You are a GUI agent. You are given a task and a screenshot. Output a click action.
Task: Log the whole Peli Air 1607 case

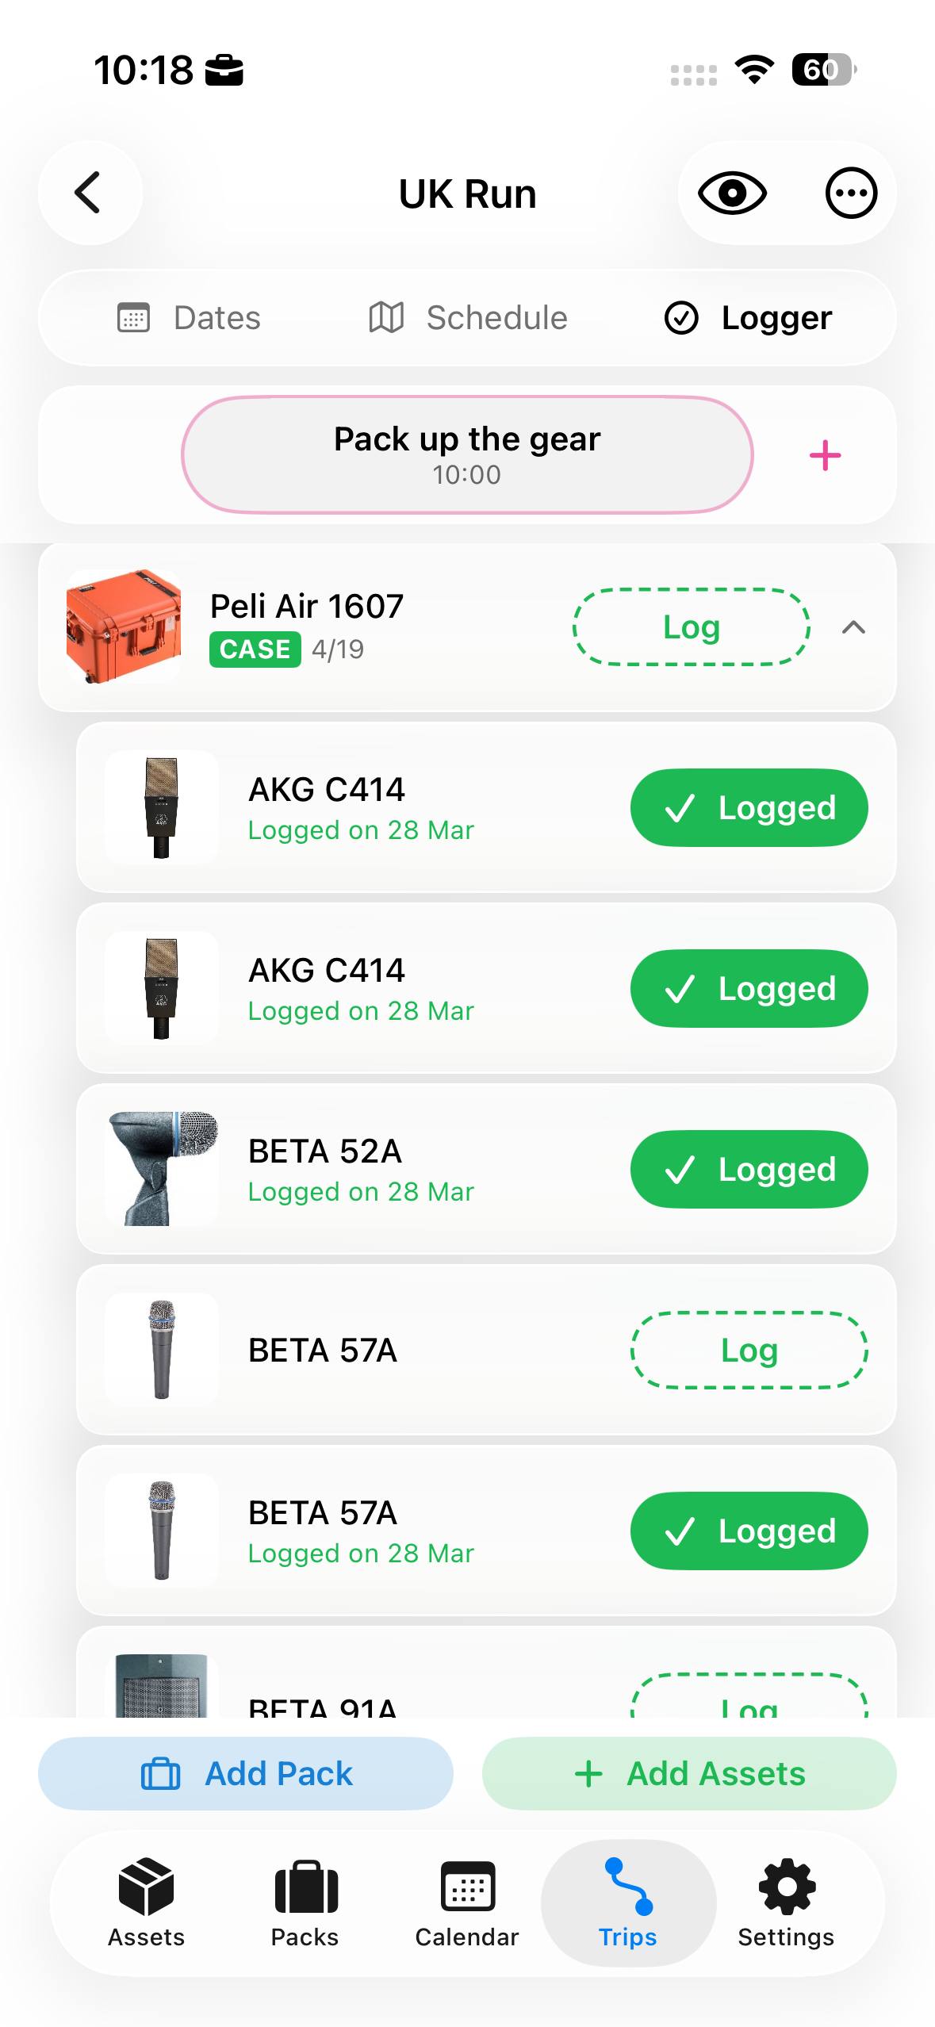(x=692, y=627)
